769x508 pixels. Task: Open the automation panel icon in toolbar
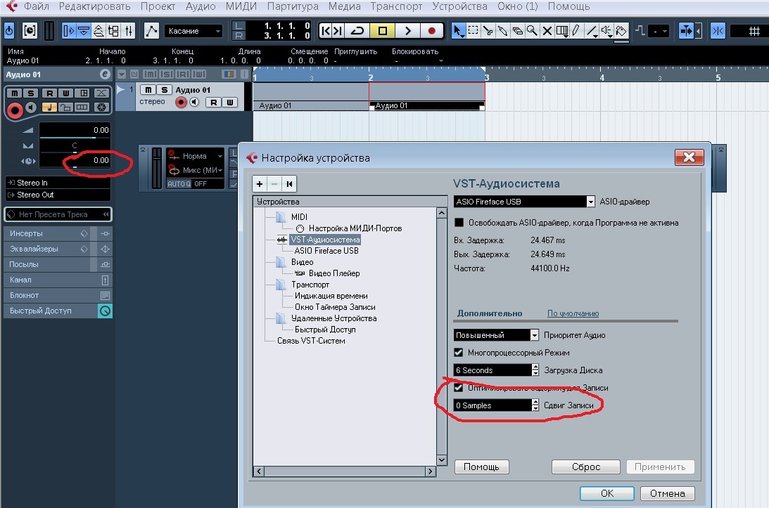[x=151, y=31]
